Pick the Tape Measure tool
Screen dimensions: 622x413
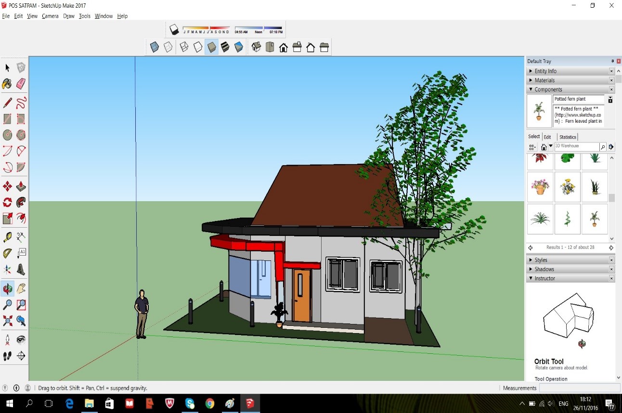point(7,236)
